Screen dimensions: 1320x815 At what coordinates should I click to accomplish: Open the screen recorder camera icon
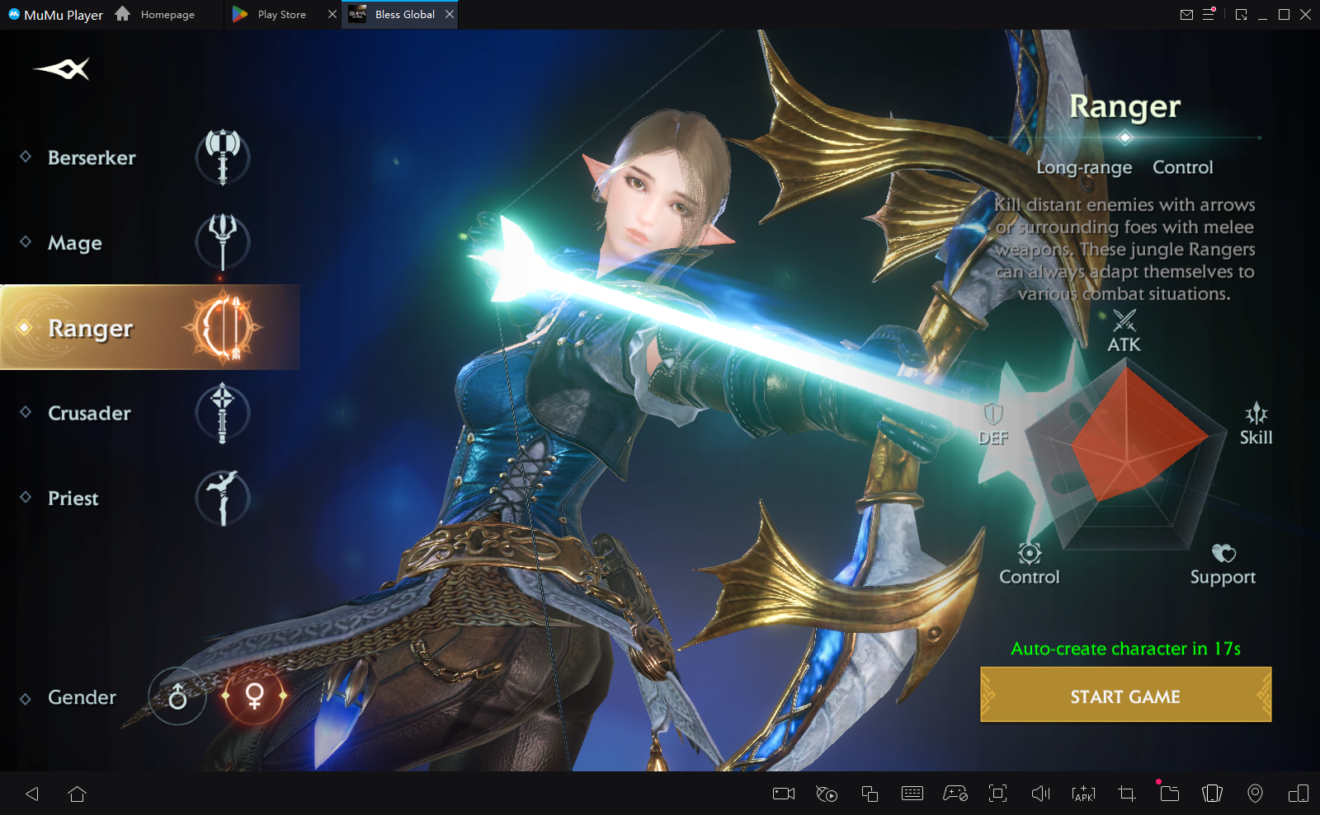pyautogui.click(x=783, y=794)
